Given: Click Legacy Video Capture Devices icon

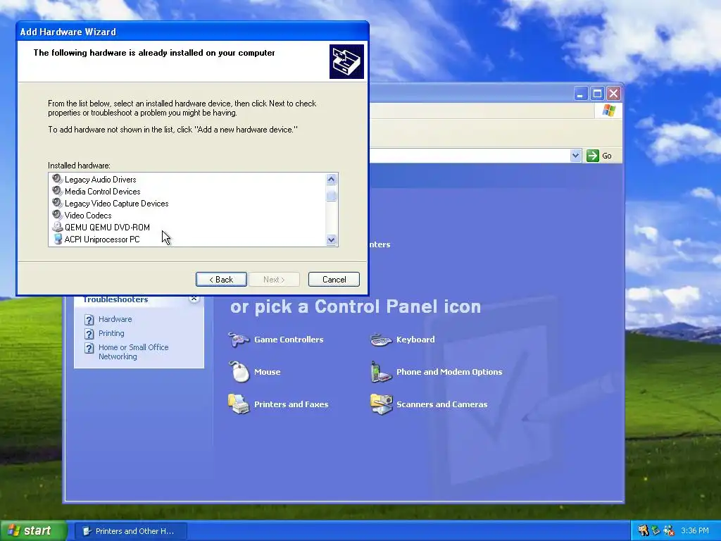Looking at the screenshot, I should pos(57,202).
